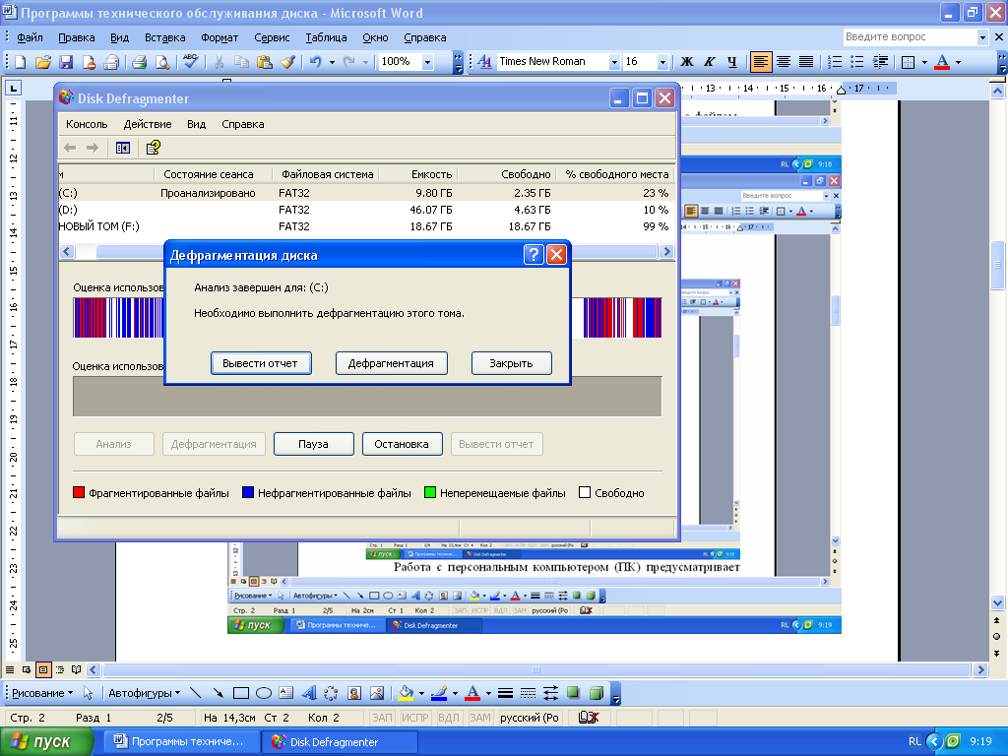Open a file with the folder icon
This screenshot has height=756, width=1008.
43,62
